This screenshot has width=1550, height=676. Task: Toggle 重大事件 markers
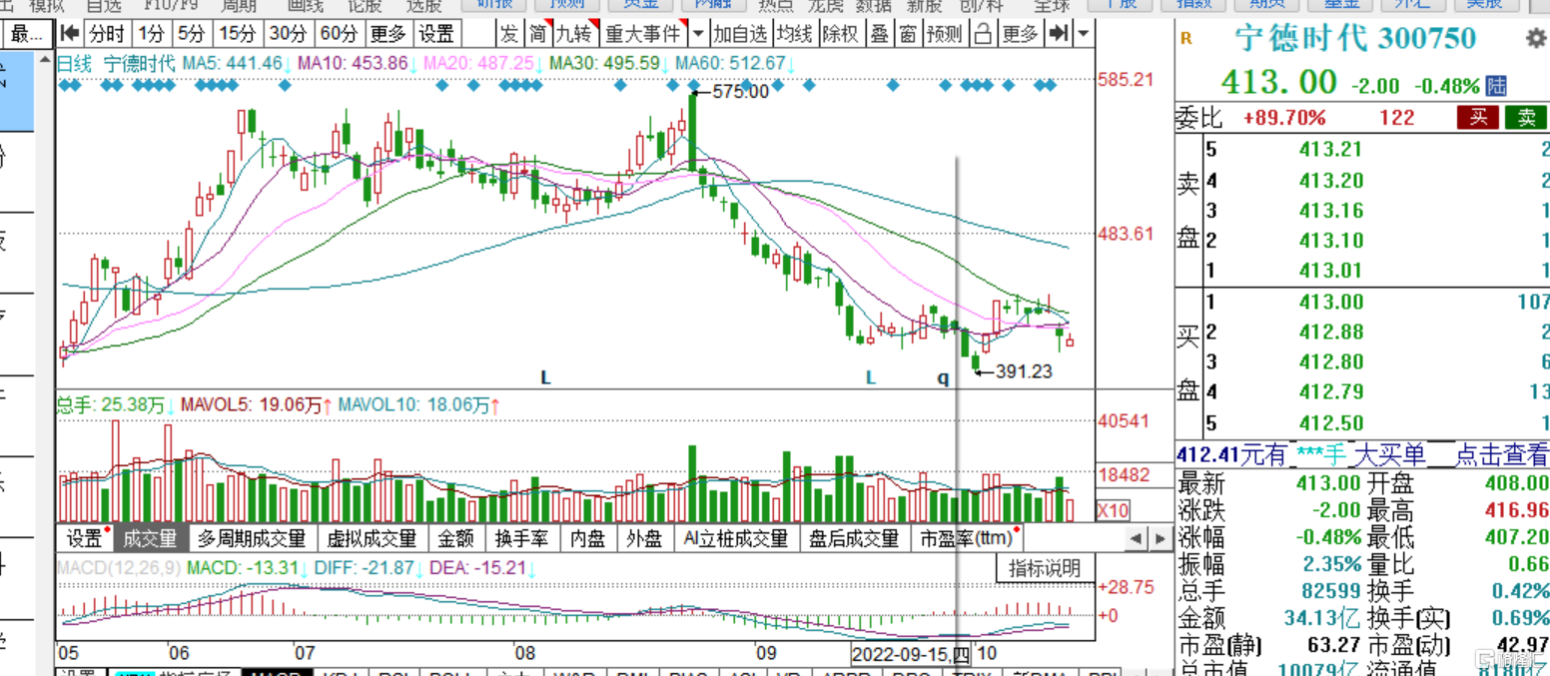tap(643, 34)
